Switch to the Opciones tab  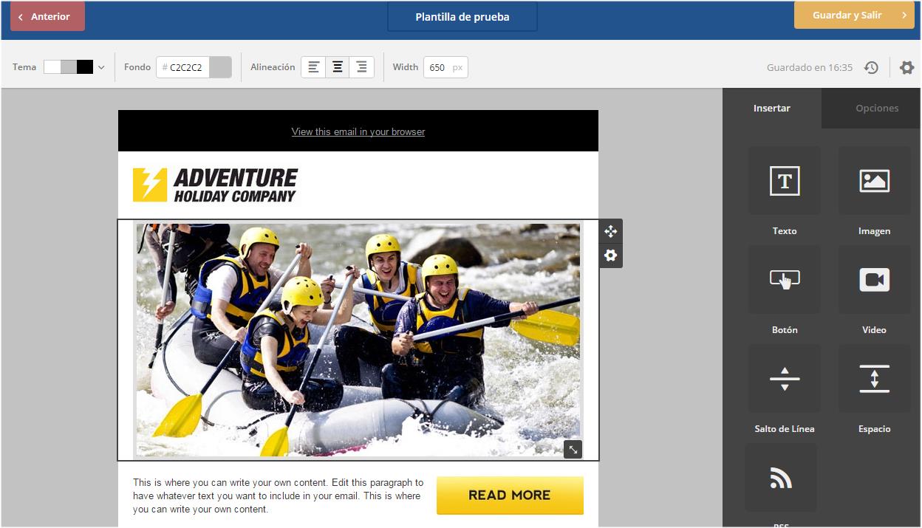pos(877,108)
